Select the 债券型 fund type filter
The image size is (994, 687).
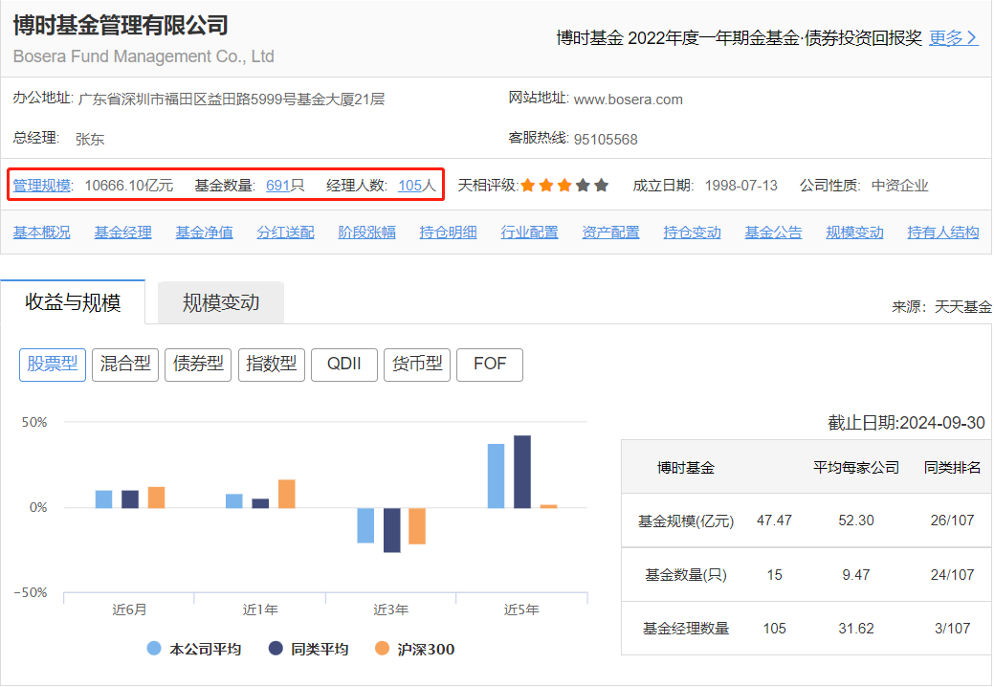(x=198, y=365)
